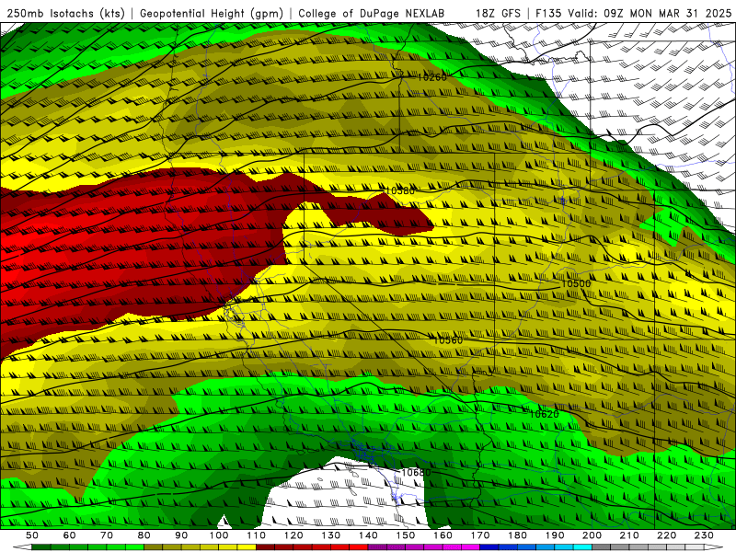Click the "College of DuPage NEXLAB" credit text
Screen dimensions: 736x552
371,13
